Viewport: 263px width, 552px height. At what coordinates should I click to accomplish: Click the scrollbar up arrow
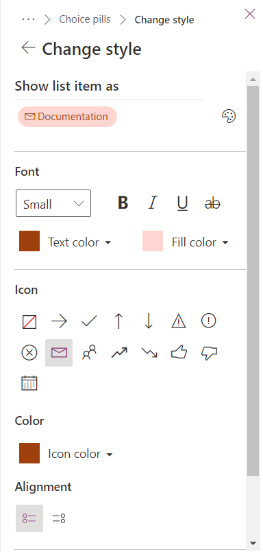coord(253,80)
